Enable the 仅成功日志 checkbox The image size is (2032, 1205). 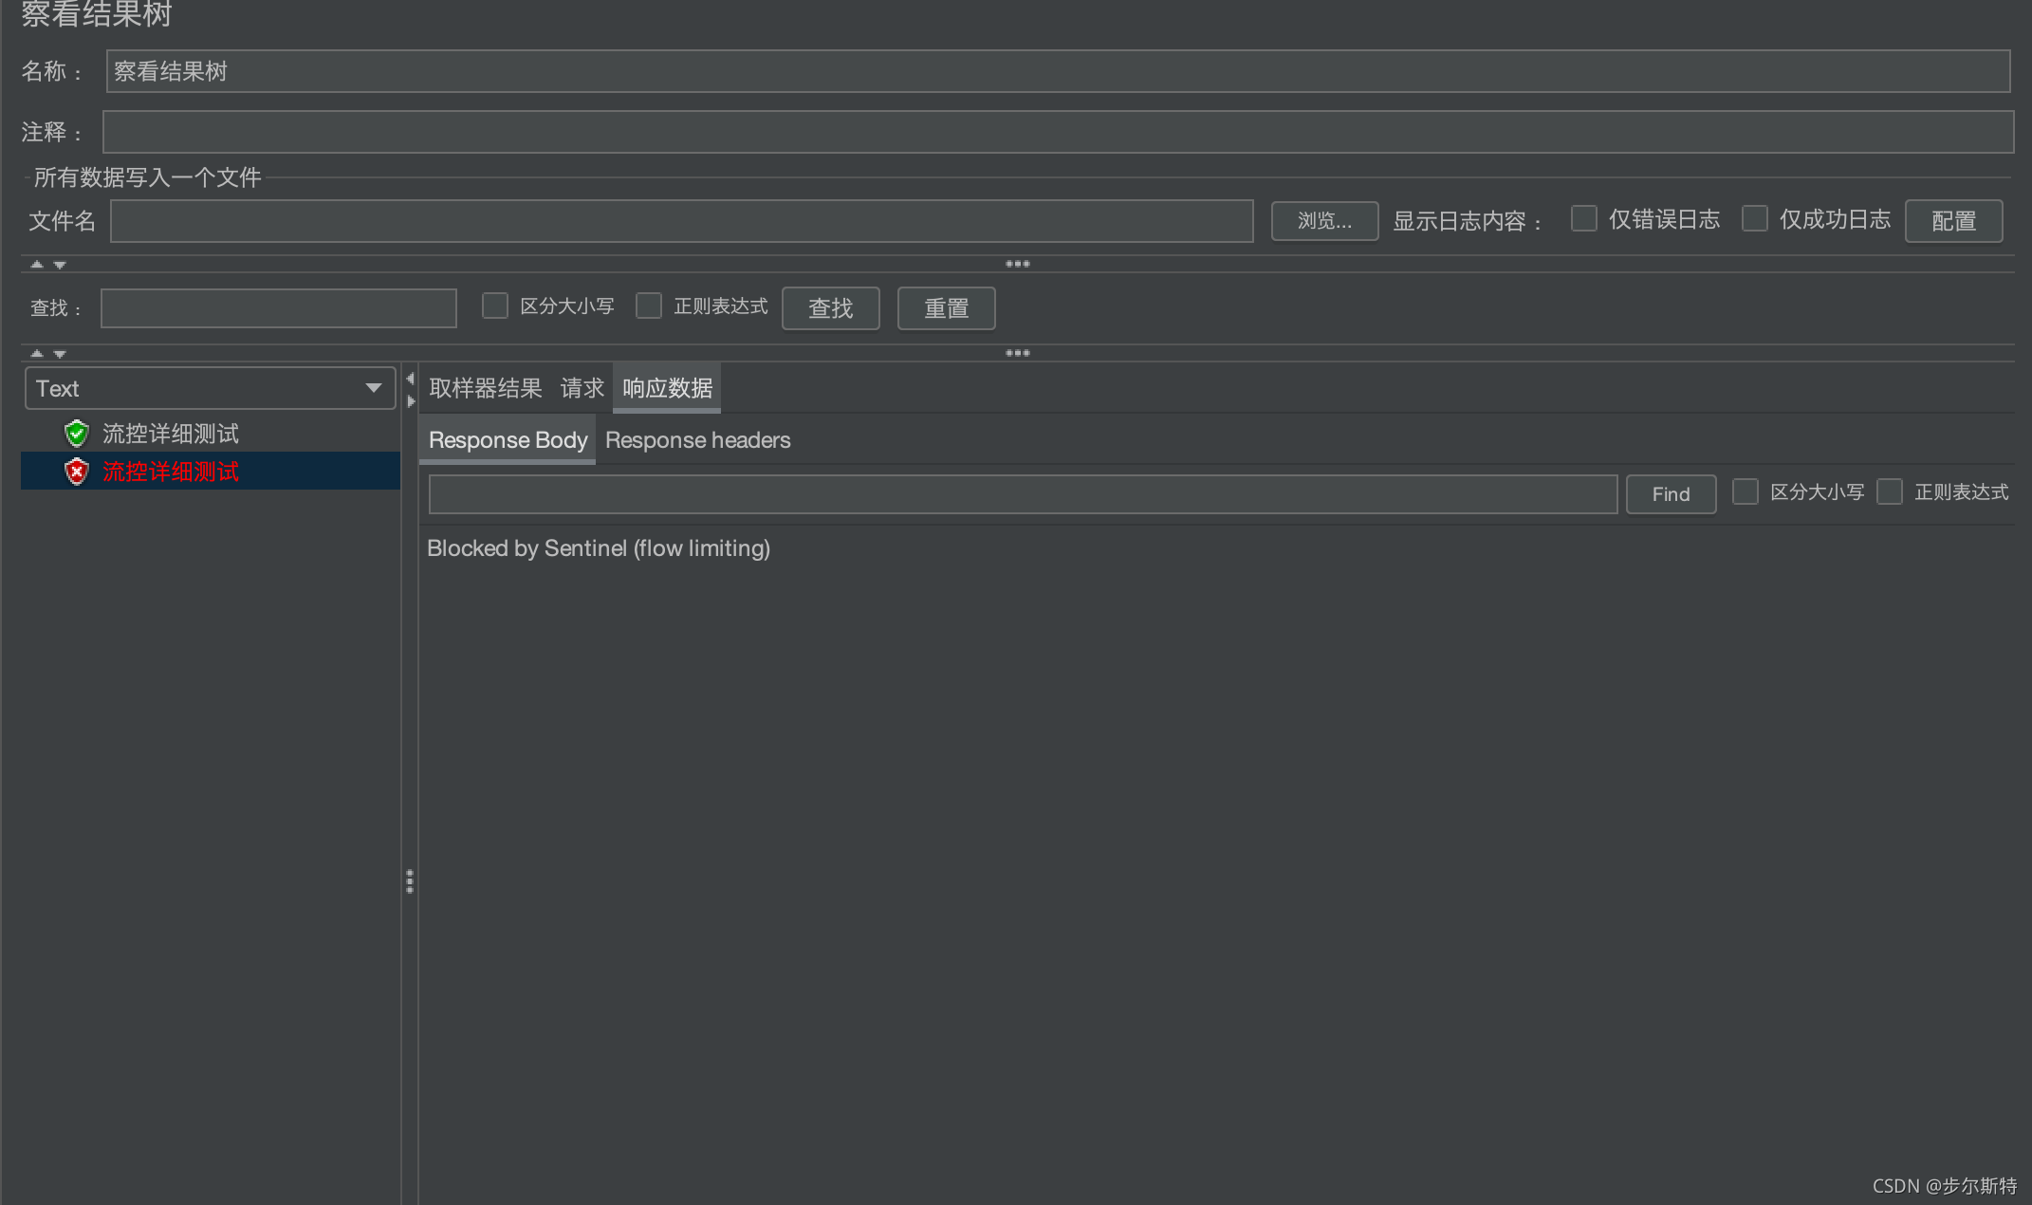tap(1754, 219)
